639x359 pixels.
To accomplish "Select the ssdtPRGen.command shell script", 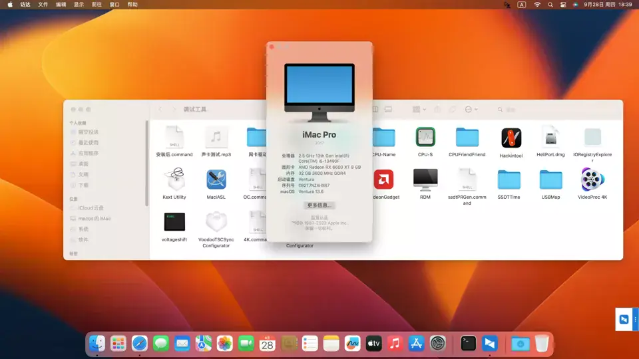I will pos(467,179).
